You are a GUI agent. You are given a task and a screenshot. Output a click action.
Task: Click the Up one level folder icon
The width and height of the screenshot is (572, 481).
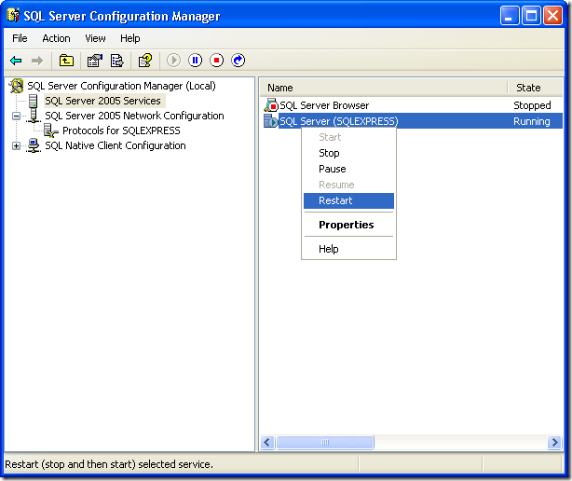(x=66, y=61)
